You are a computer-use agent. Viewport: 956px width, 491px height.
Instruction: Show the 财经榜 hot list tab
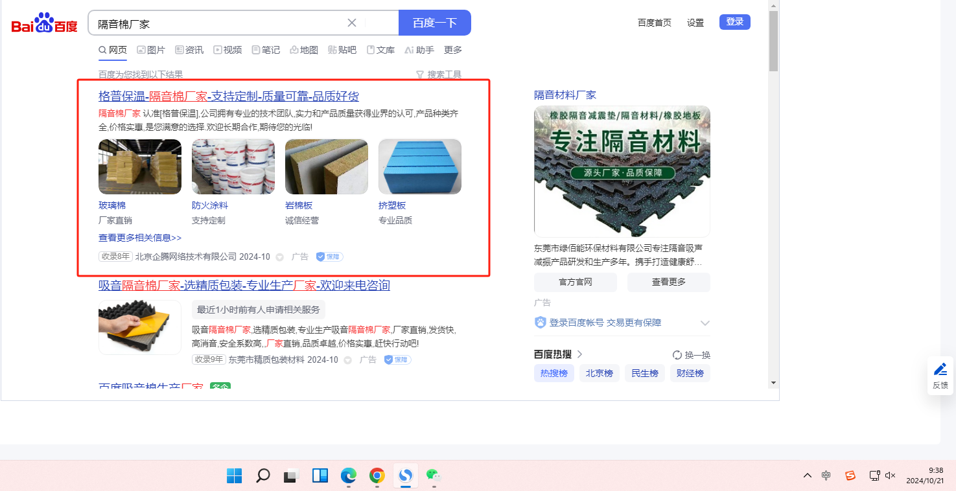click(690, 373)
